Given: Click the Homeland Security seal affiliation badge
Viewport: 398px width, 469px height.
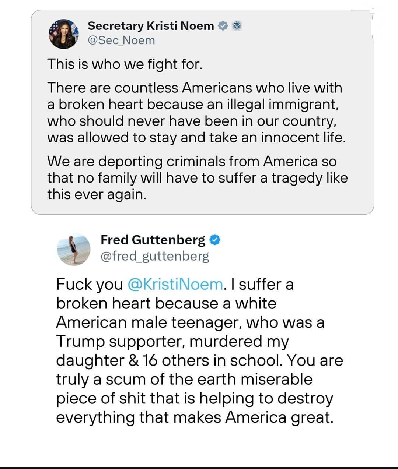Looking at the screenshot, I should (237, 26).
